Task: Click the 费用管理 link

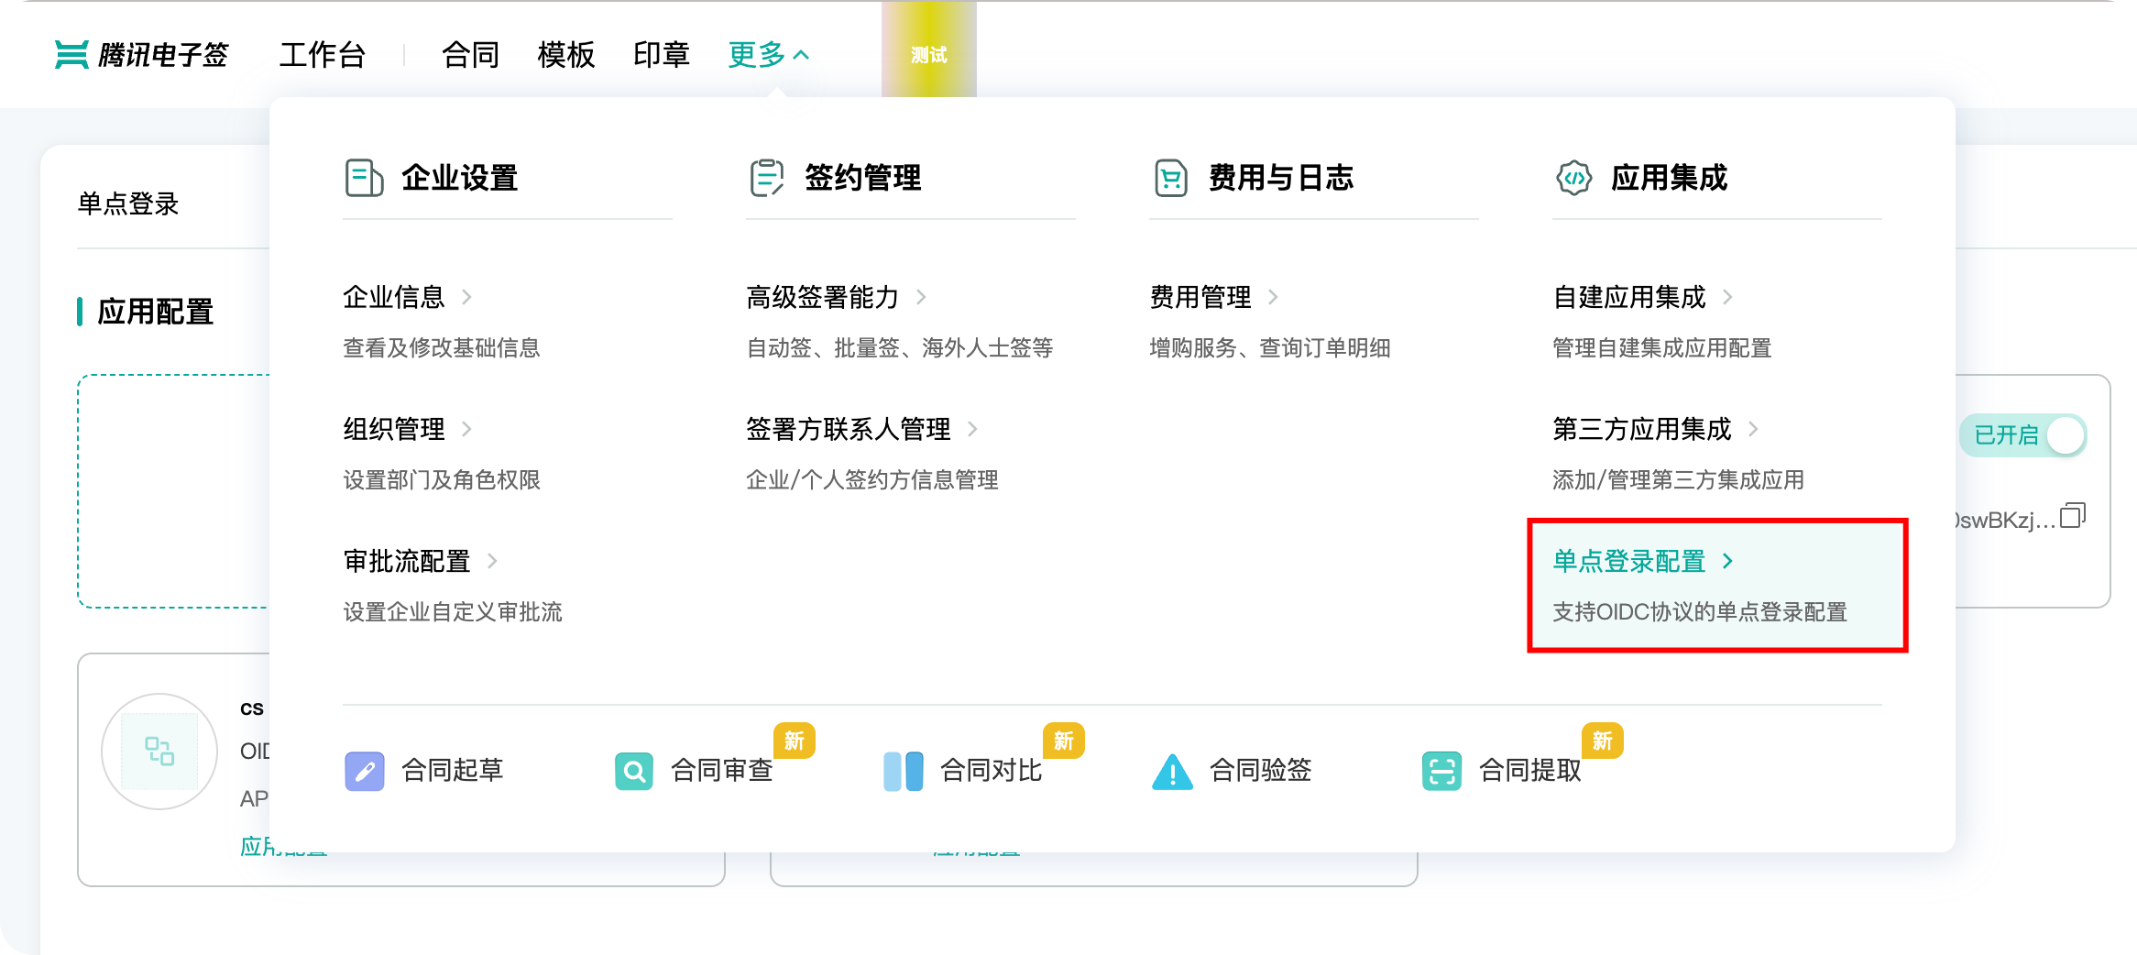Action: pyautogui.click(x=1200, y=297)
